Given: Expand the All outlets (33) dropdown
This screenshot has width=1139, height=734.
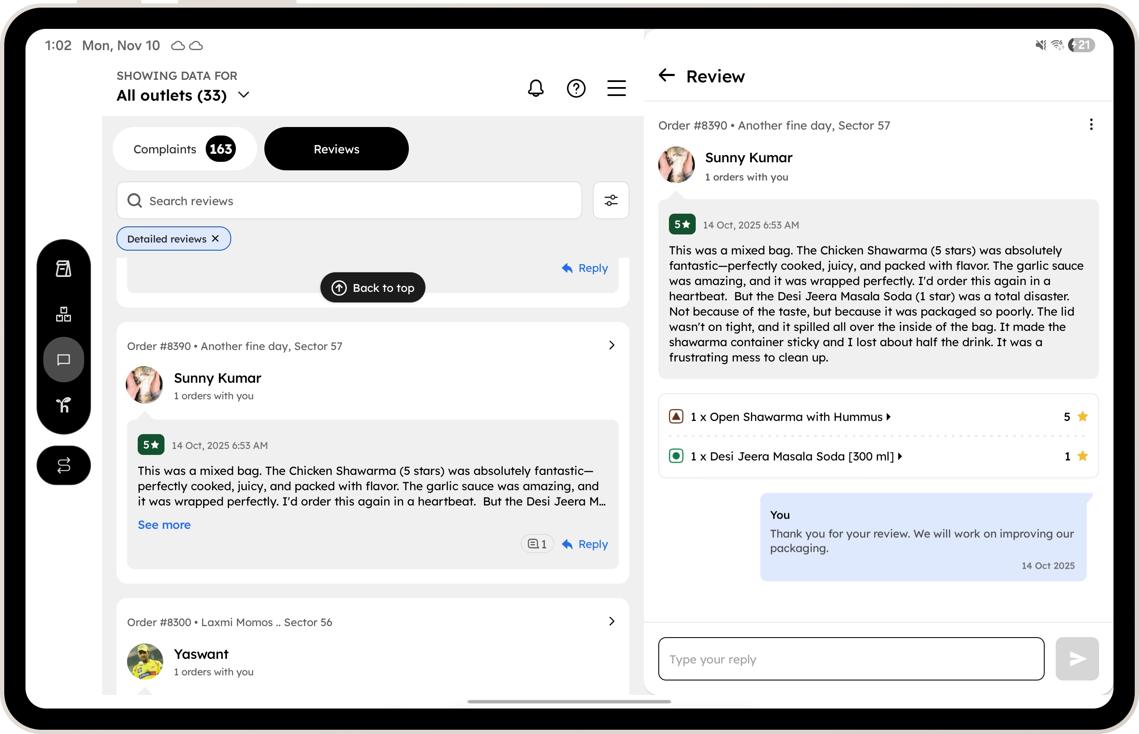Looking at the screenshot, I should pos(243,95).
